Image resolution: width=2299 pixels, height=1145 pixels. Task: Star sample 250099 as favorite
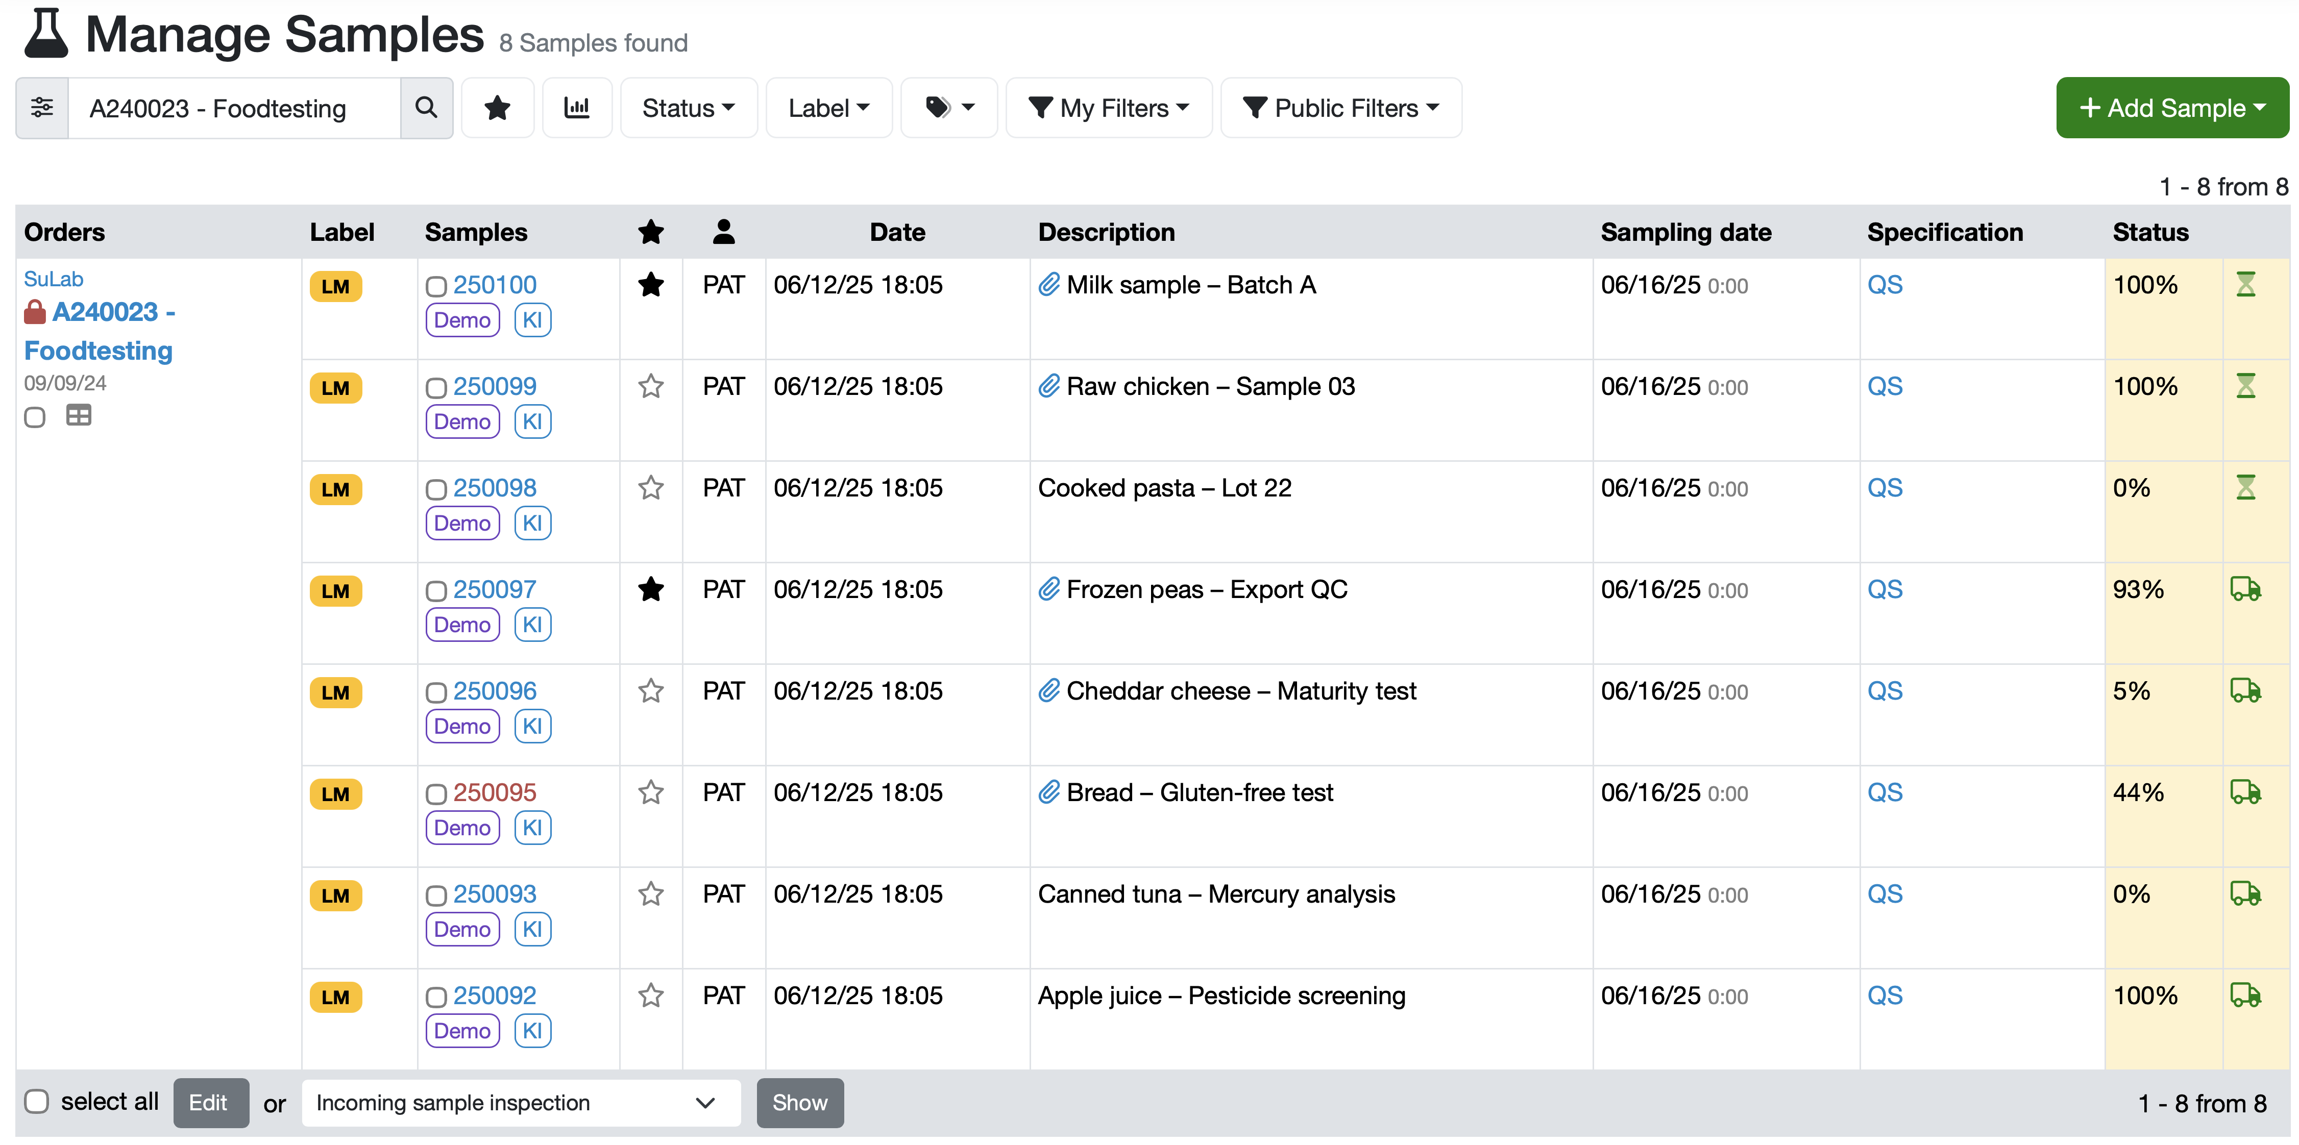(x=651, y=386)
